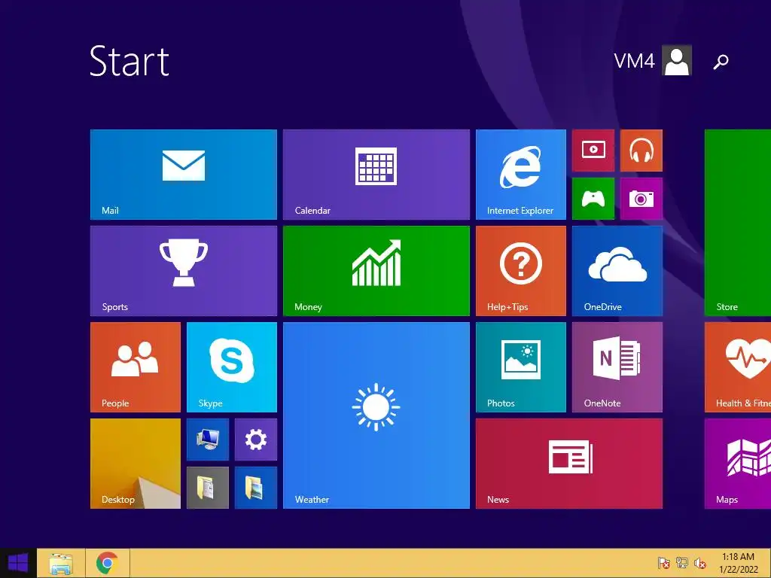Open the clock showing 1:18 AM
Viewport: 771px width, 578px height.
[738, 563]
